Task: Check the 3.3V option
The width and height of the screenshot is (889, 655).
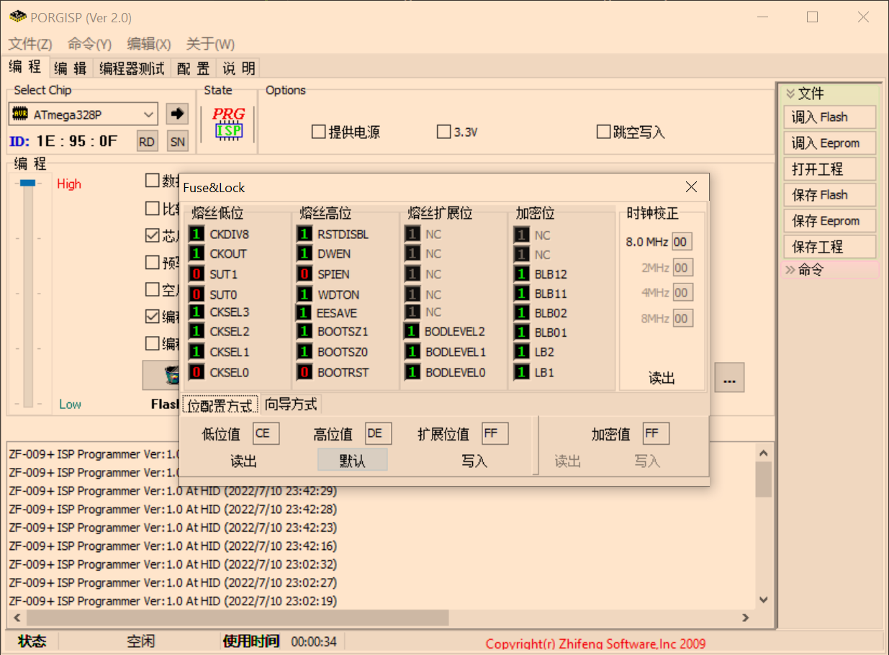Action: point(444,132)
